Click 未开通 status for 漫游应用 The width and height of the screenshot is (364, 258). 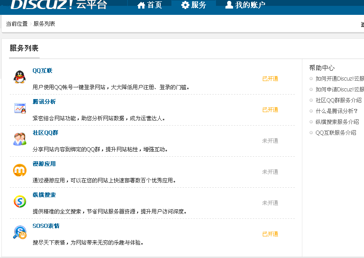pyautogui.click(x=270, y=172)
